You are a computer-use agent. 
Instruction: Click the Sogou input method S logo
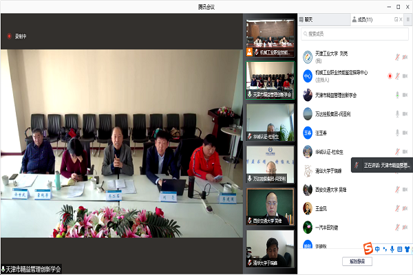368,248
